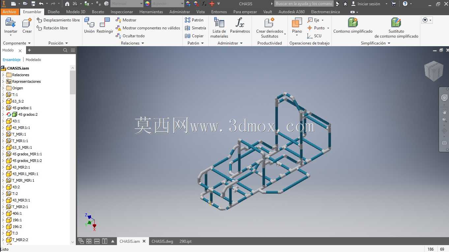Switch to the Electromecánica ribbon tab

(x=325, y=12)
